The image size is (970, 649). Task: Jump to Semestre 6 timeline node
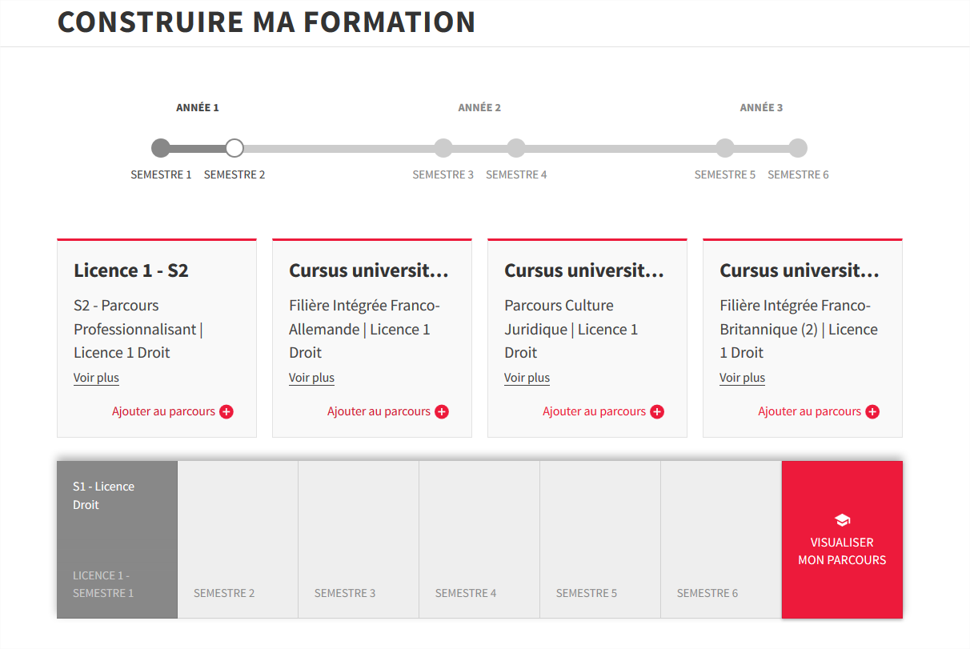[x=798, y=148]
